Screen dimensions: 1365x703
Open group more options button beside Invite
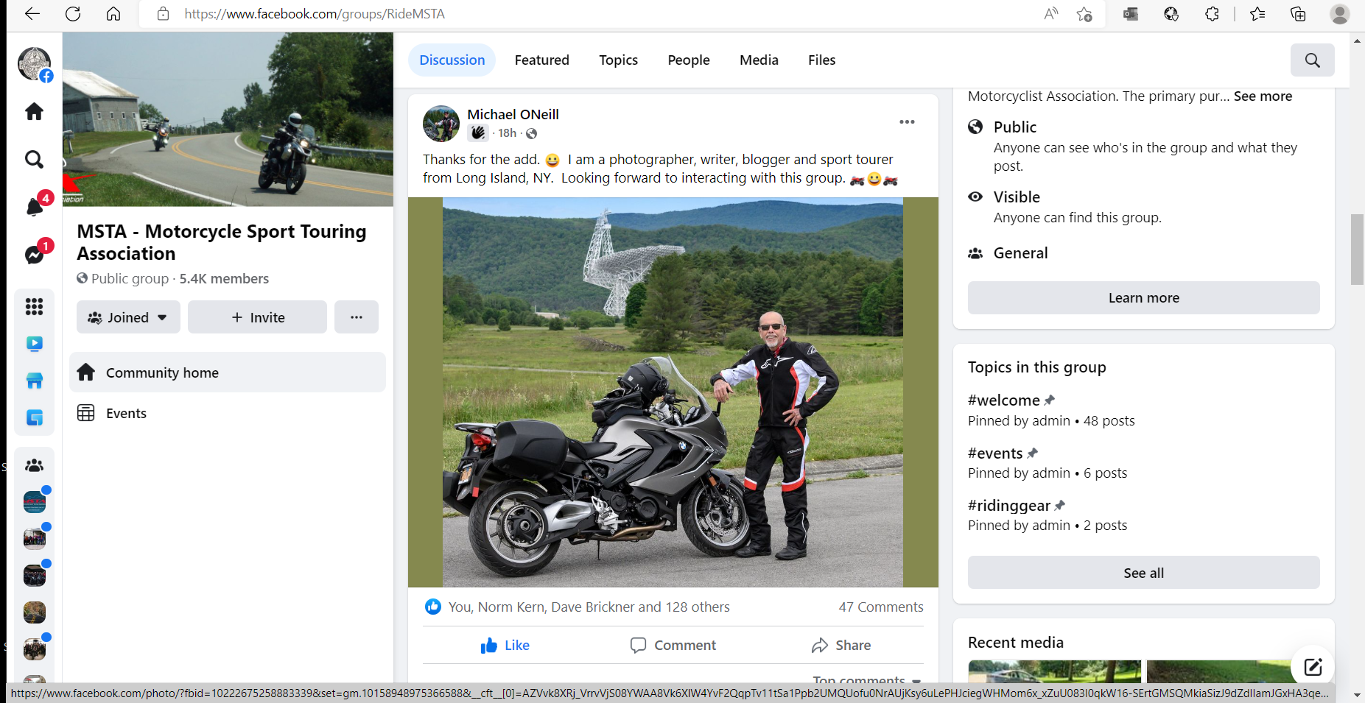coord(357,317)
